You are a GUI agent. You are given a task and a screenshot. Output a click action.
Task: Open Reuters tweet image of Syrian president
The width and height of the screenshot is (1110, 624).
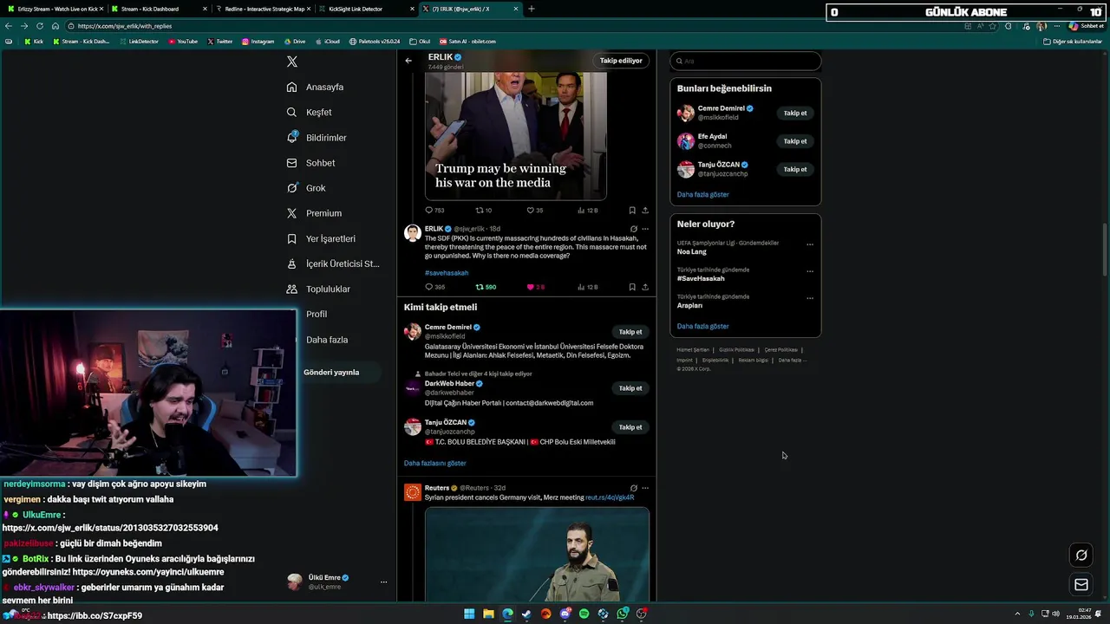(x=537, y=555)
